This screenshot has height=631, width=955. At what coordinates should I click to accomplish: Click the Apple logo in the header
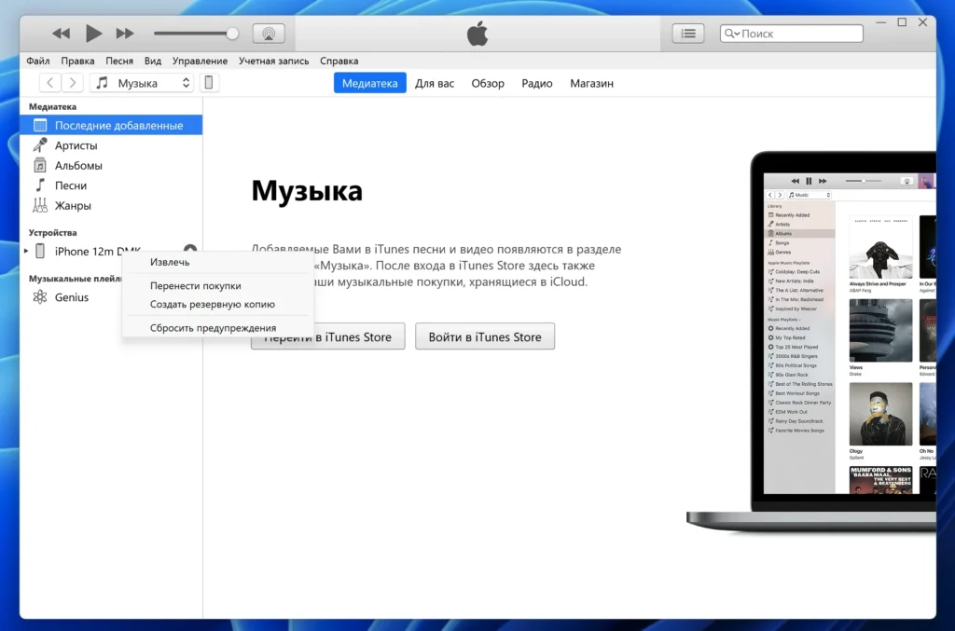(x=477, y=34)
